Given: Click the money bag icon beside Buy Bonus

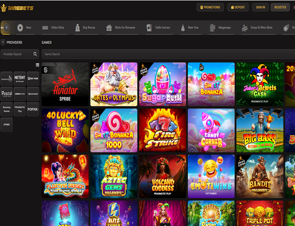Looking at the screenshot, I should pyautogui.click(x=78, y=28).
